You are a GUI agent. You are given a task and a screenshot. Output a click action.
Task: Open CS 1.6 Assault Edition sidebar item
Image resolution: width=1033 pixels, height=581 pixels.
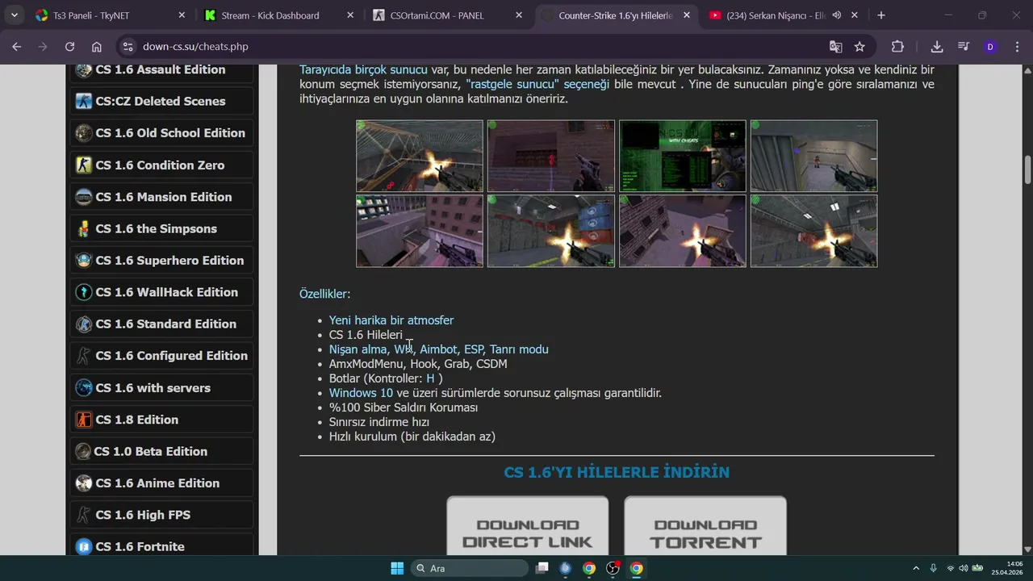pos(161,70)
